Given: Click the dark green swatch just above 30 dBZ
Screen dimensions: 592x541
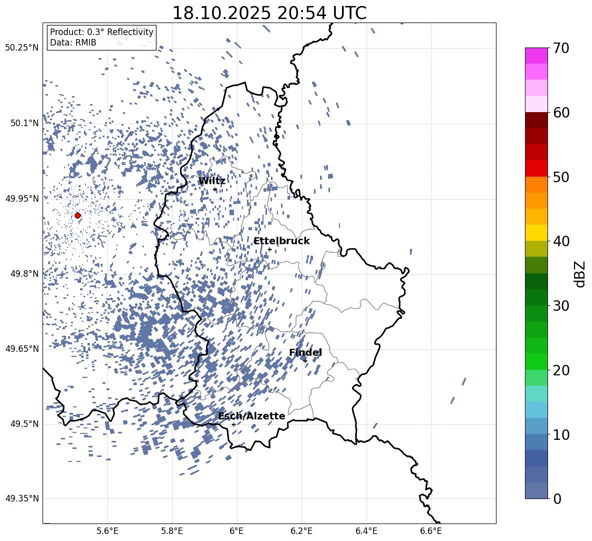Looking at the screenshot, I should click(536, 297).
